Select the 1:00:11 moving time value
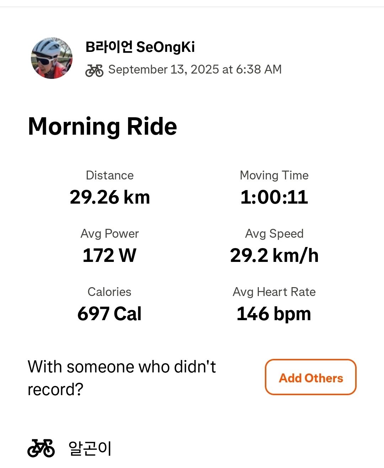This screenshot has height=468, width=384. point(274,197)
